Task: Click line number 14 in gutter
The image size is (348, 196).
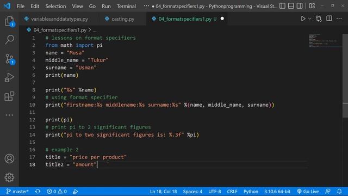Action: click(32, 134)
